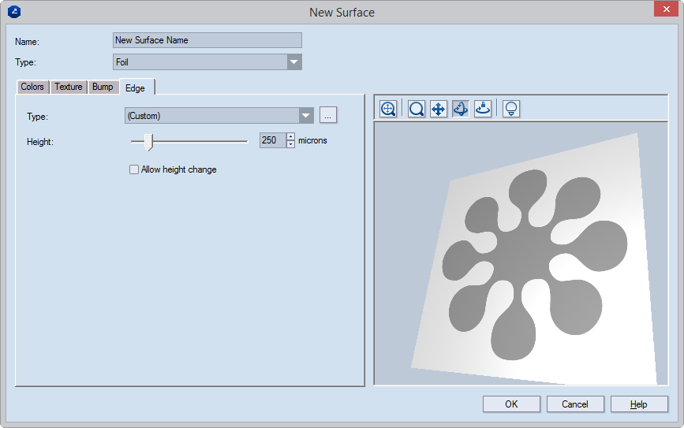Viewport: 684px width, 428px height.
Task: Switch to the Bump tab
Action: point(103,87)
